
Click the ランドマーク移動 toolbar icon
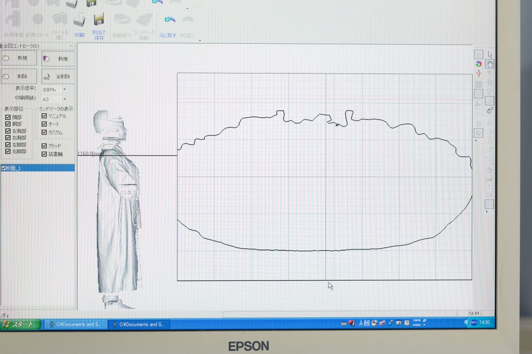click(144, 19)
